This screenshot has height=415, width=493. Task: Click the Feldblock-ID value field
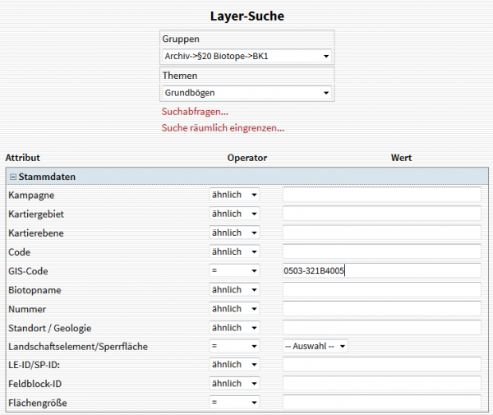coord(381,384)
